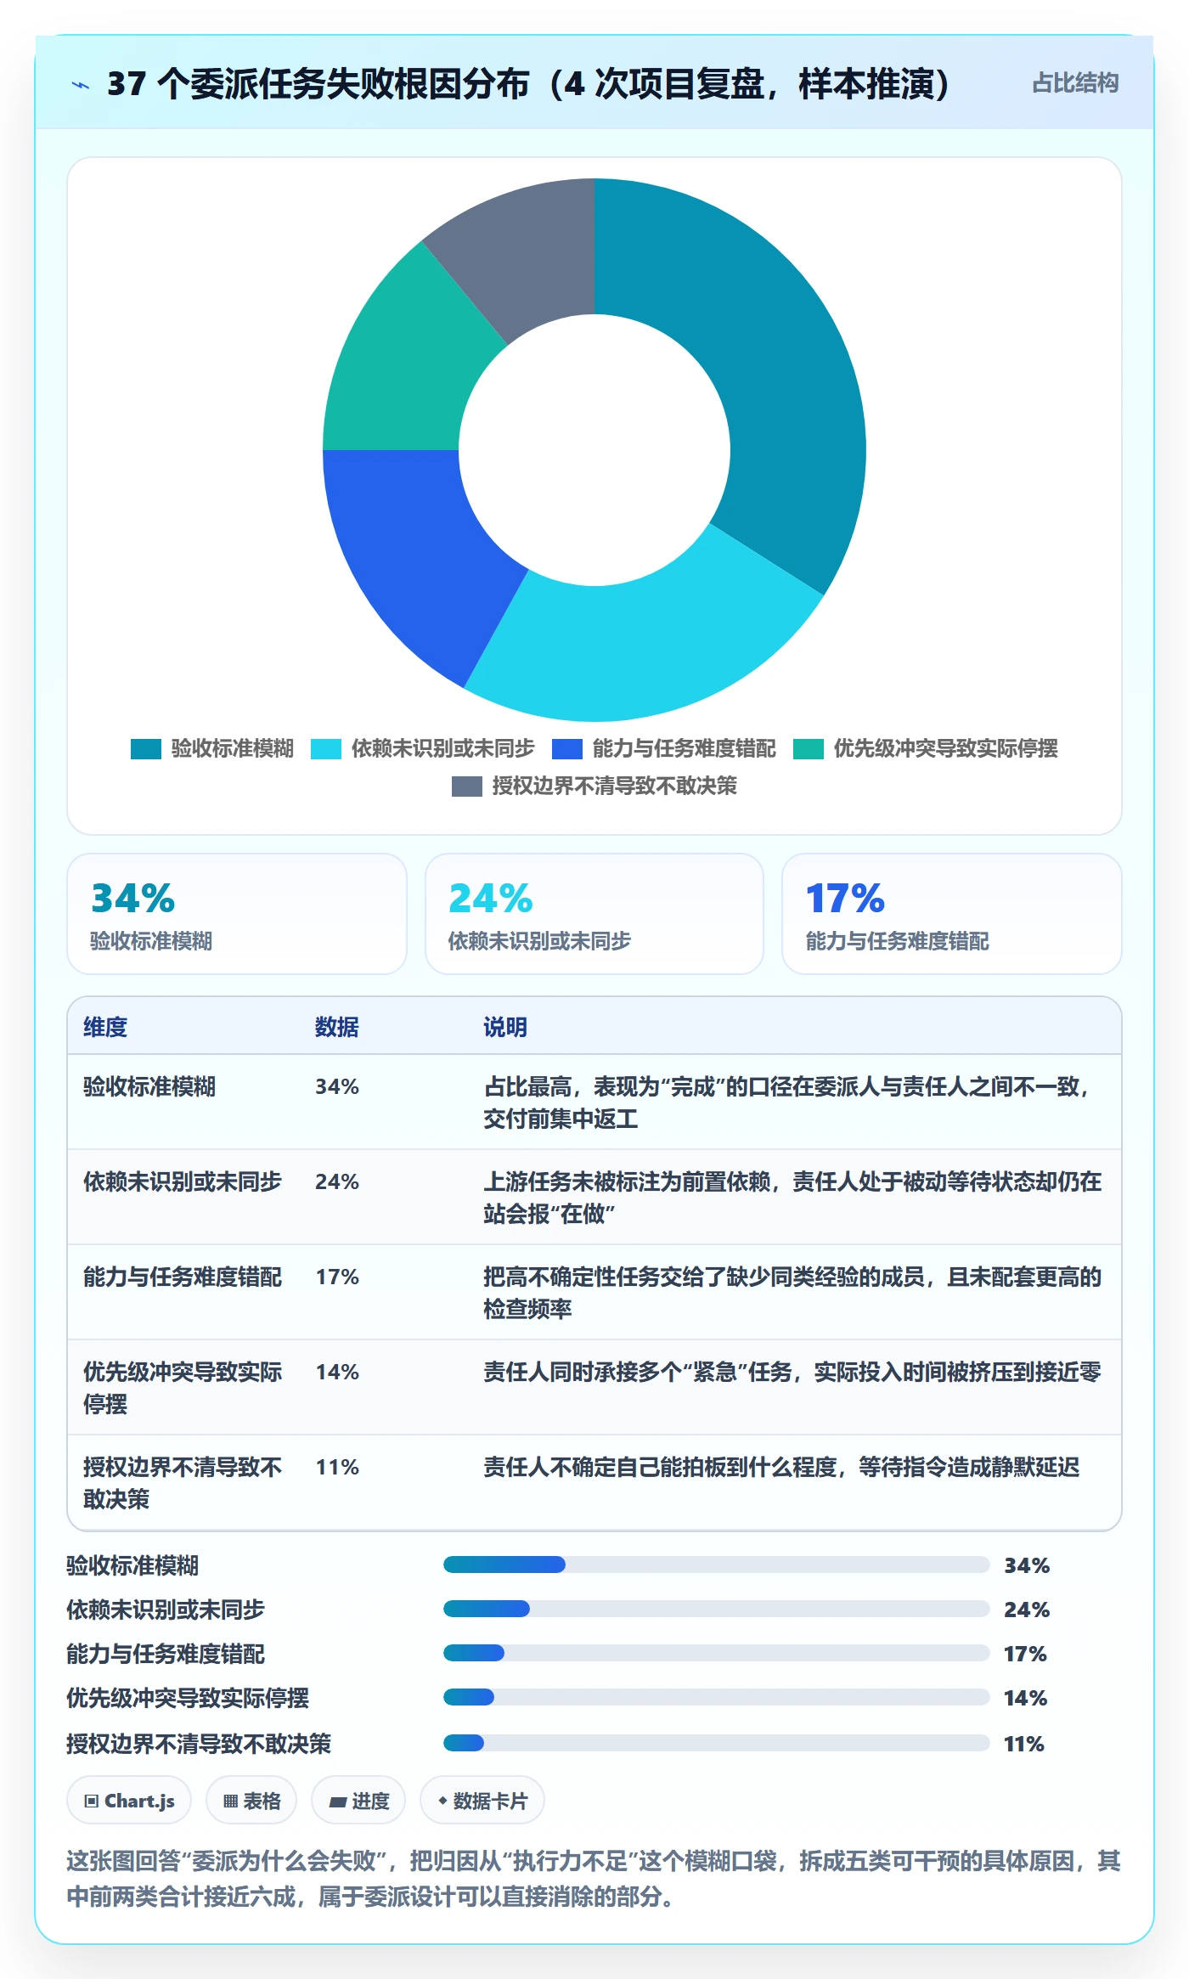Click description starting 责任人不确定自己

pos(781,1467)
